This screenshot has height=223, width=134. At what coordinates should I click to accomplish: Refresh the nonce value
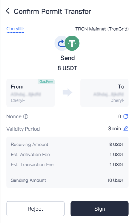click(x=126, y=116)
